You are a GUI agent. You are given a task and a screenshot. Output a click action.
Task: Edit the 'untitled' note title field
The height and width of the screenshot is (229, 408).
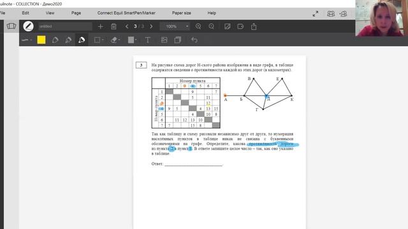point(65,27)
